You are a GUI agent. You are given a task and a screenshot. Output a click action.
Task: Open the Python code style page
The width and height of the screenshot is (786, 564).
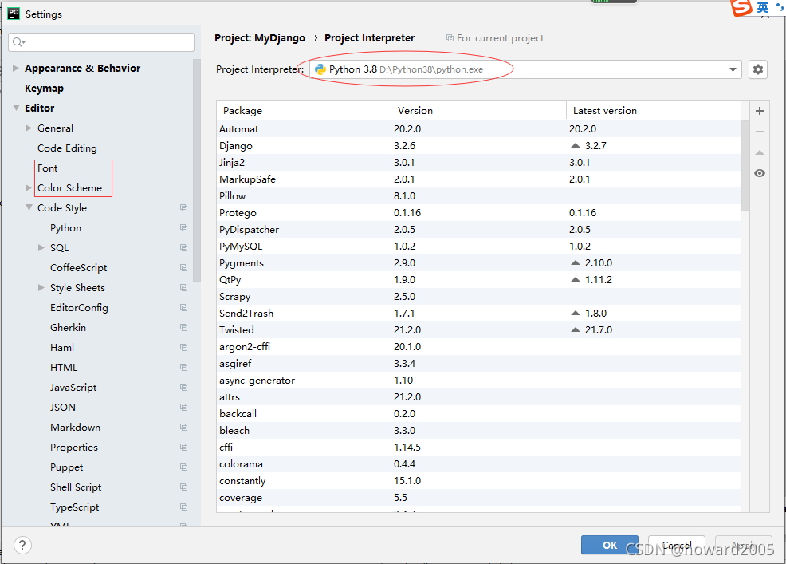tap(65, 228)
